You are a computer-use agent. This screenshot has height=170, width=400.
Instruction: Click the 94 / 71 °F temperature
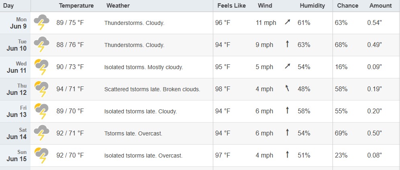(x=70, y=89)
